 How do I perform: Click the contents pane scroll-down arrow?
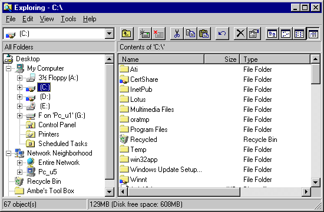315,182
